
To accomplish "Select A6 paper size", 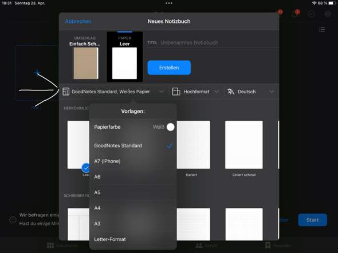I will coord(133,177).
